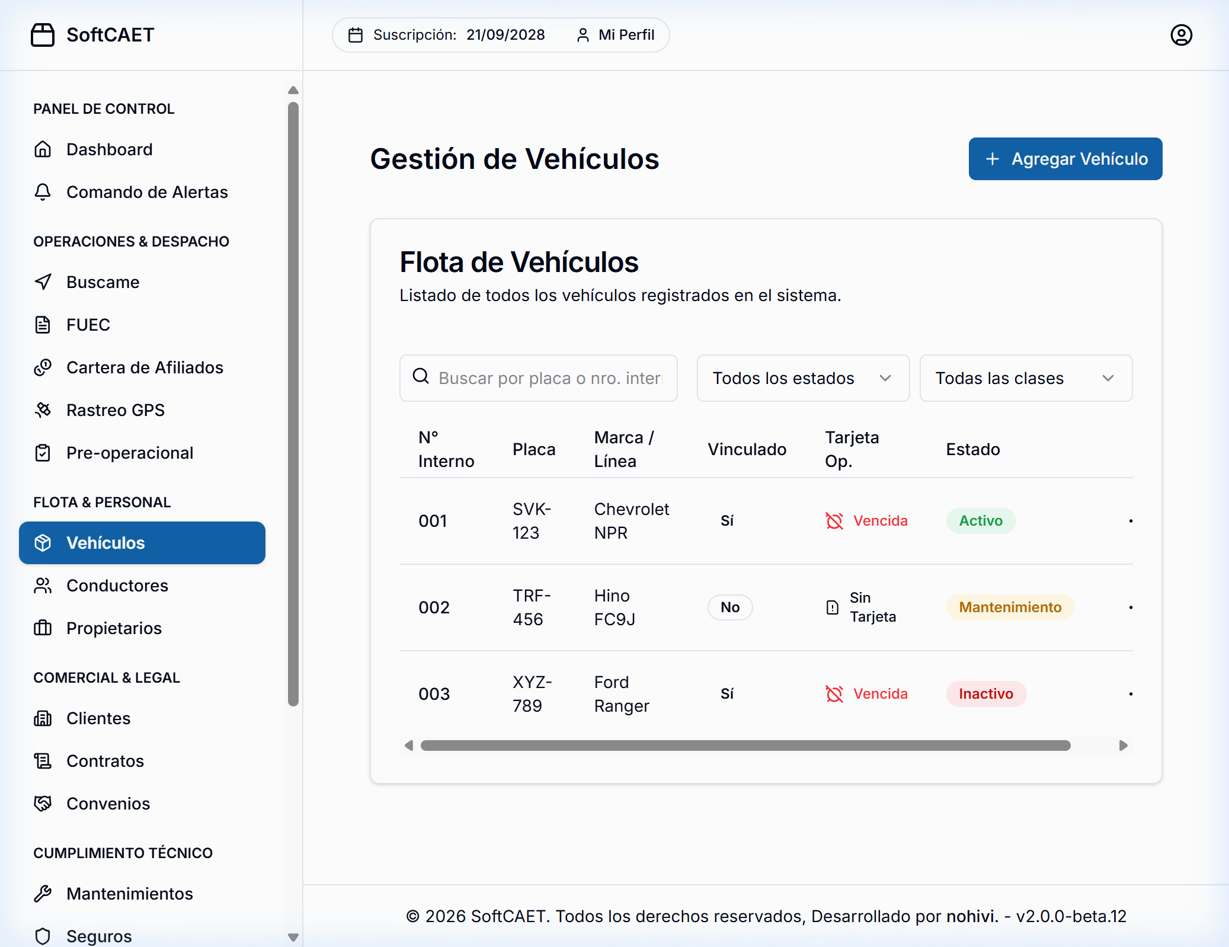The height and width of the screenshot is (947, 1229).
Task: Open row actions menu for vehicle 003
Action: pyautogui.click(x=1131, y=694)
